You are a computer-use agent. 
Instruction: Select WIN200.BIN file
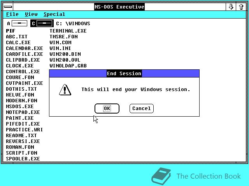(x=65, y=54)
